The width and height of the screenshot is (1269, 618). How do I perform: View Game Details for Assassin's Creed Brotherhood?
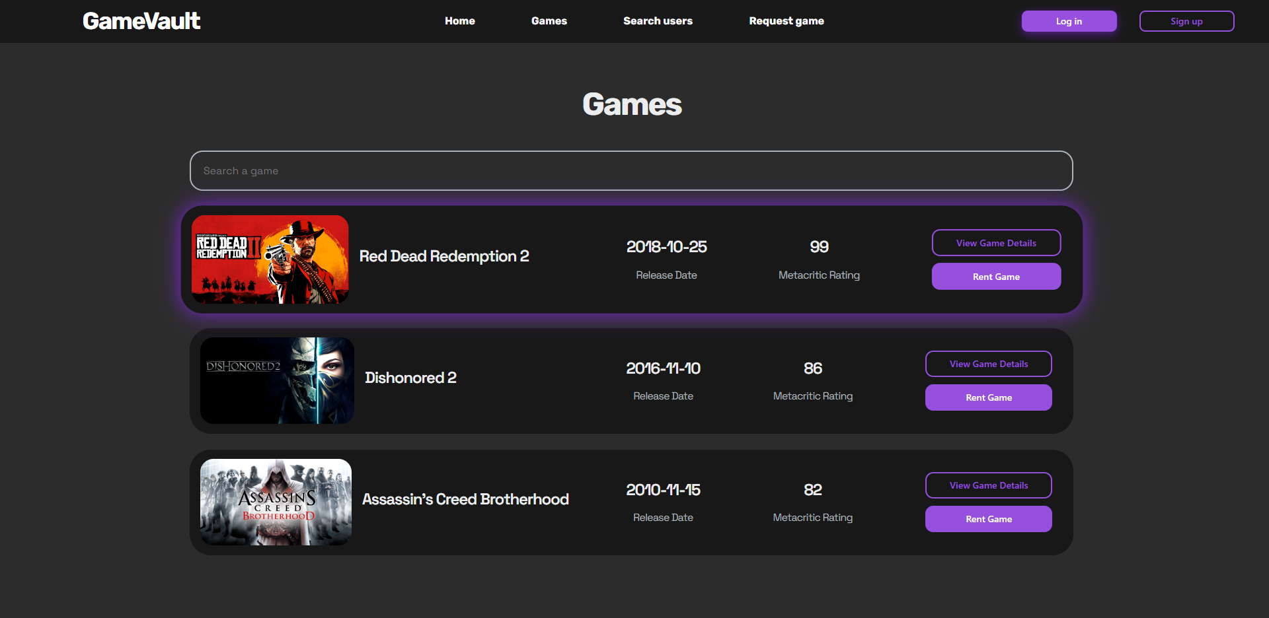pyautogui.click(x=989, y=485)
